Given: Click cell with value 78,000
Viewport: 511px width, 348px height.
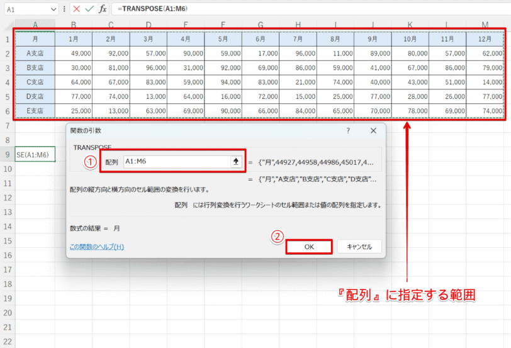Looking at the screenshot, I should coord(410,111).
